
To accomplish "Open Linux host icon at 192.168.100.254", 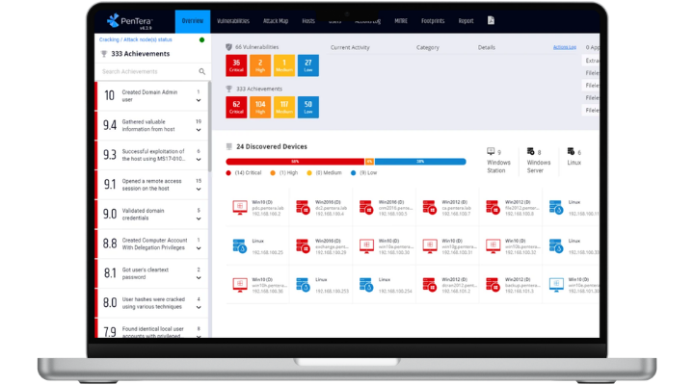I will (366, 285).
